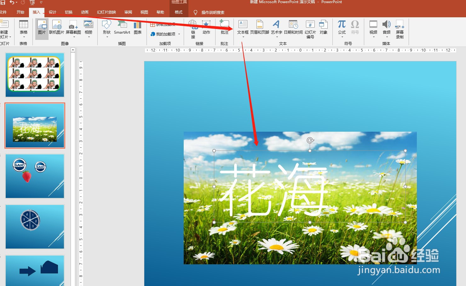Add slide numbers with 幻灯片编号
The height and width of the screenshot is (286, 466).
click(x=310, y=28)
